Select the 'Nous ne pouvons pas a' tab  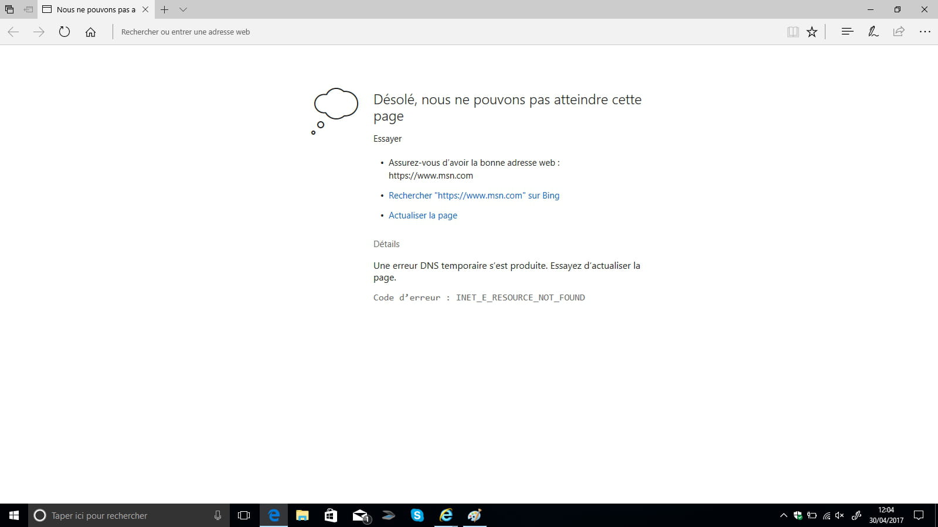coord(96,9)
